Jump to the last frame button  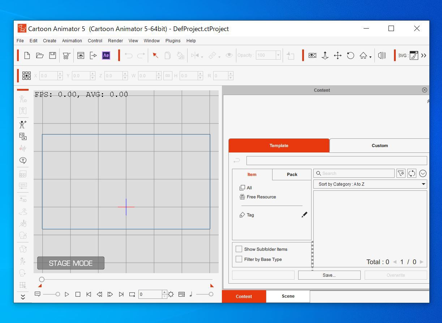tap(121, 294)
